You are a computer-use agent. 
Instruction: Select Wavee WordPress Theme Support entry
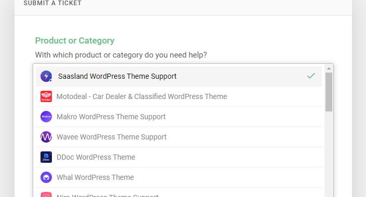coord(179,137)
